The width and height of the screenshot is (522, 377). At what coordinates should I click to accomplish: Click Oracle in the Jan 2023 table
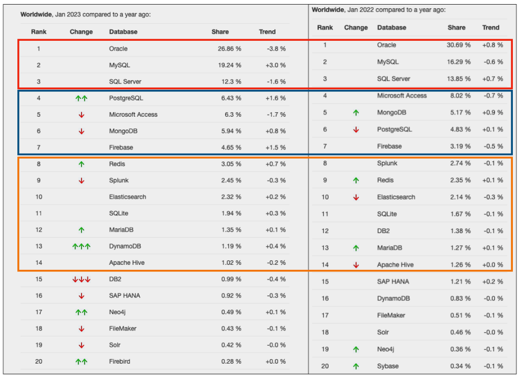pos(118,49)
